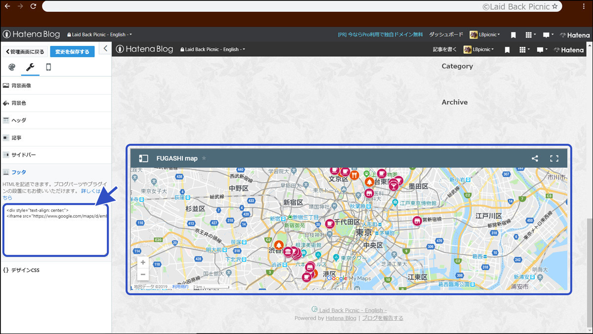This screenshot has height=334, width=593.
Task: Click ブログを報告する link
Action: click(x=382, y=318)
